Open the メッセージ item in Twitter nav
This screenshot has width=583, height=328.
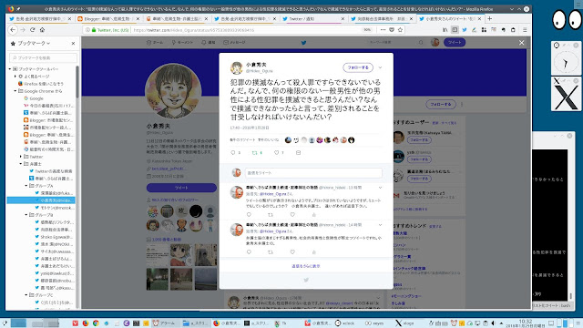tap(234, 43)
